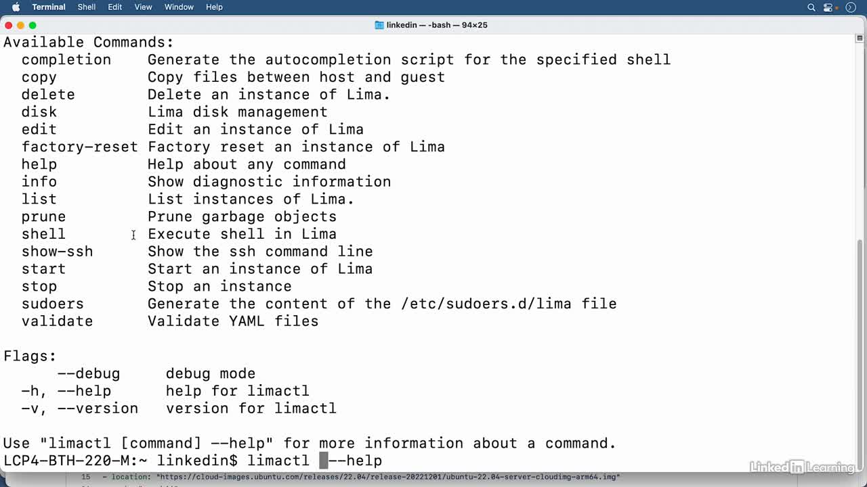Viewport: 867px width, 487px height.
Task: Click the LinkedIn Learning logo watermark
Action: click(803, 467)
